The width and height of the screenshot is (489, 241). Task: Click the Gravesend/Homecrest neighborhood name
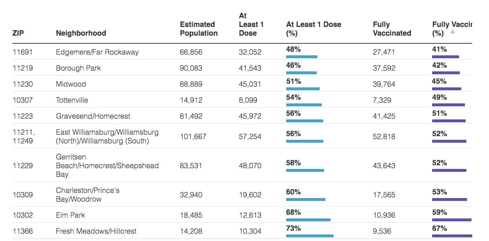93,116
